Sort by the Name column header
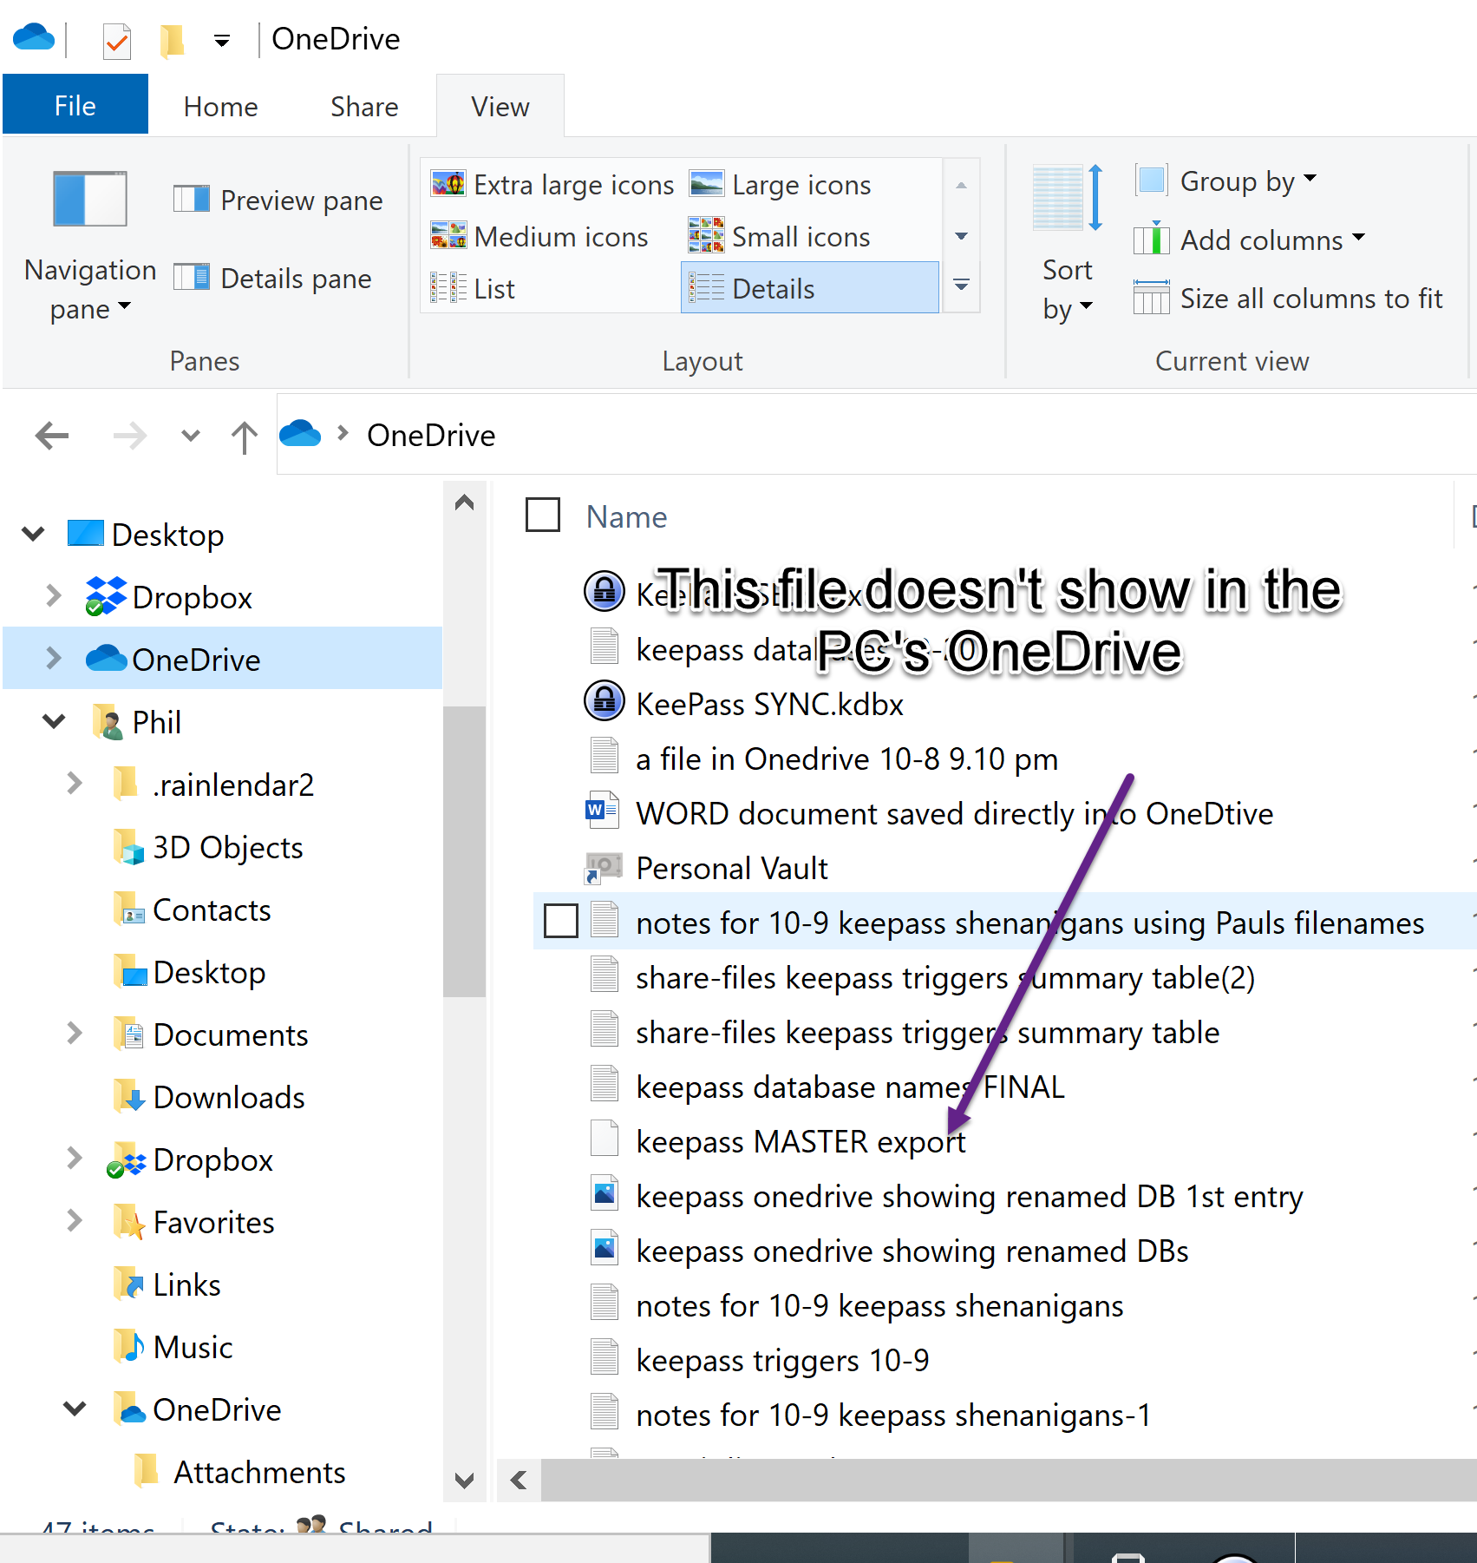This screenshot has width=1477, height=1563. [627, 516]
